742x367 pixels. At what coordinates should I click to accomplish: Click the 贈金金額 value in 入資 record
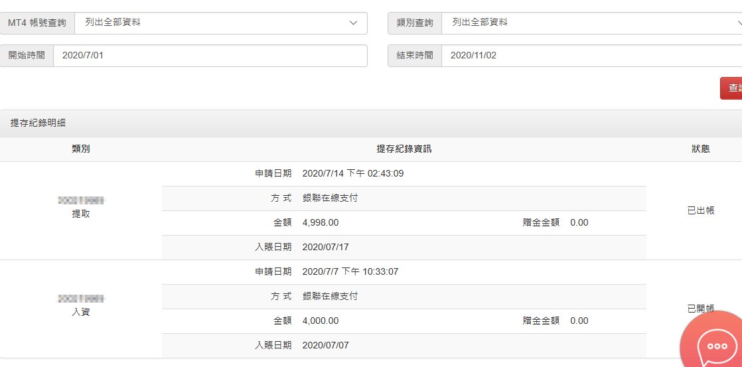point(579,321)
